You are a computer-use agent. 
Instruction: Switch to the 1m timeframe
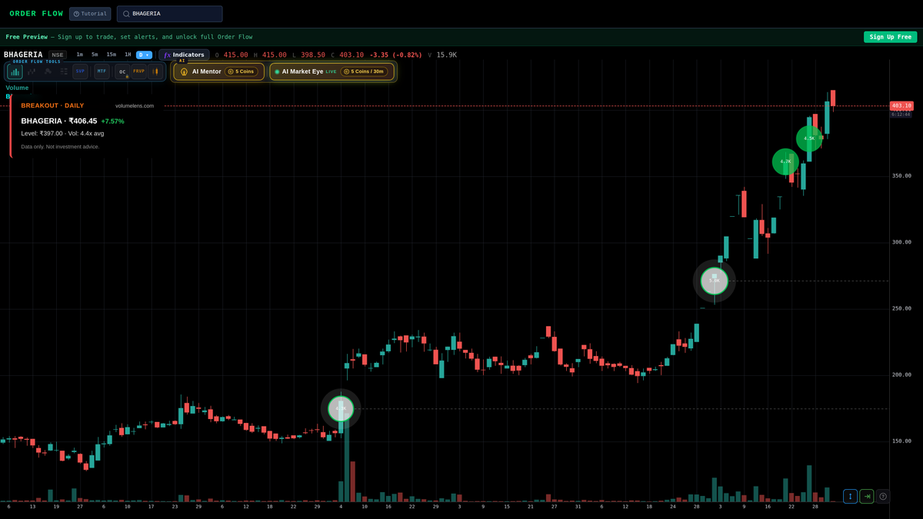coord(80,55)
